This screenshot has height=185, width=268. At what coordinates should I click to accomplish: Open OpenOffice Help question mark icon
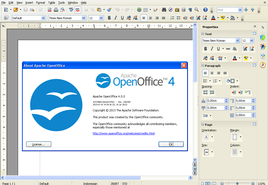tap(205, 10)
